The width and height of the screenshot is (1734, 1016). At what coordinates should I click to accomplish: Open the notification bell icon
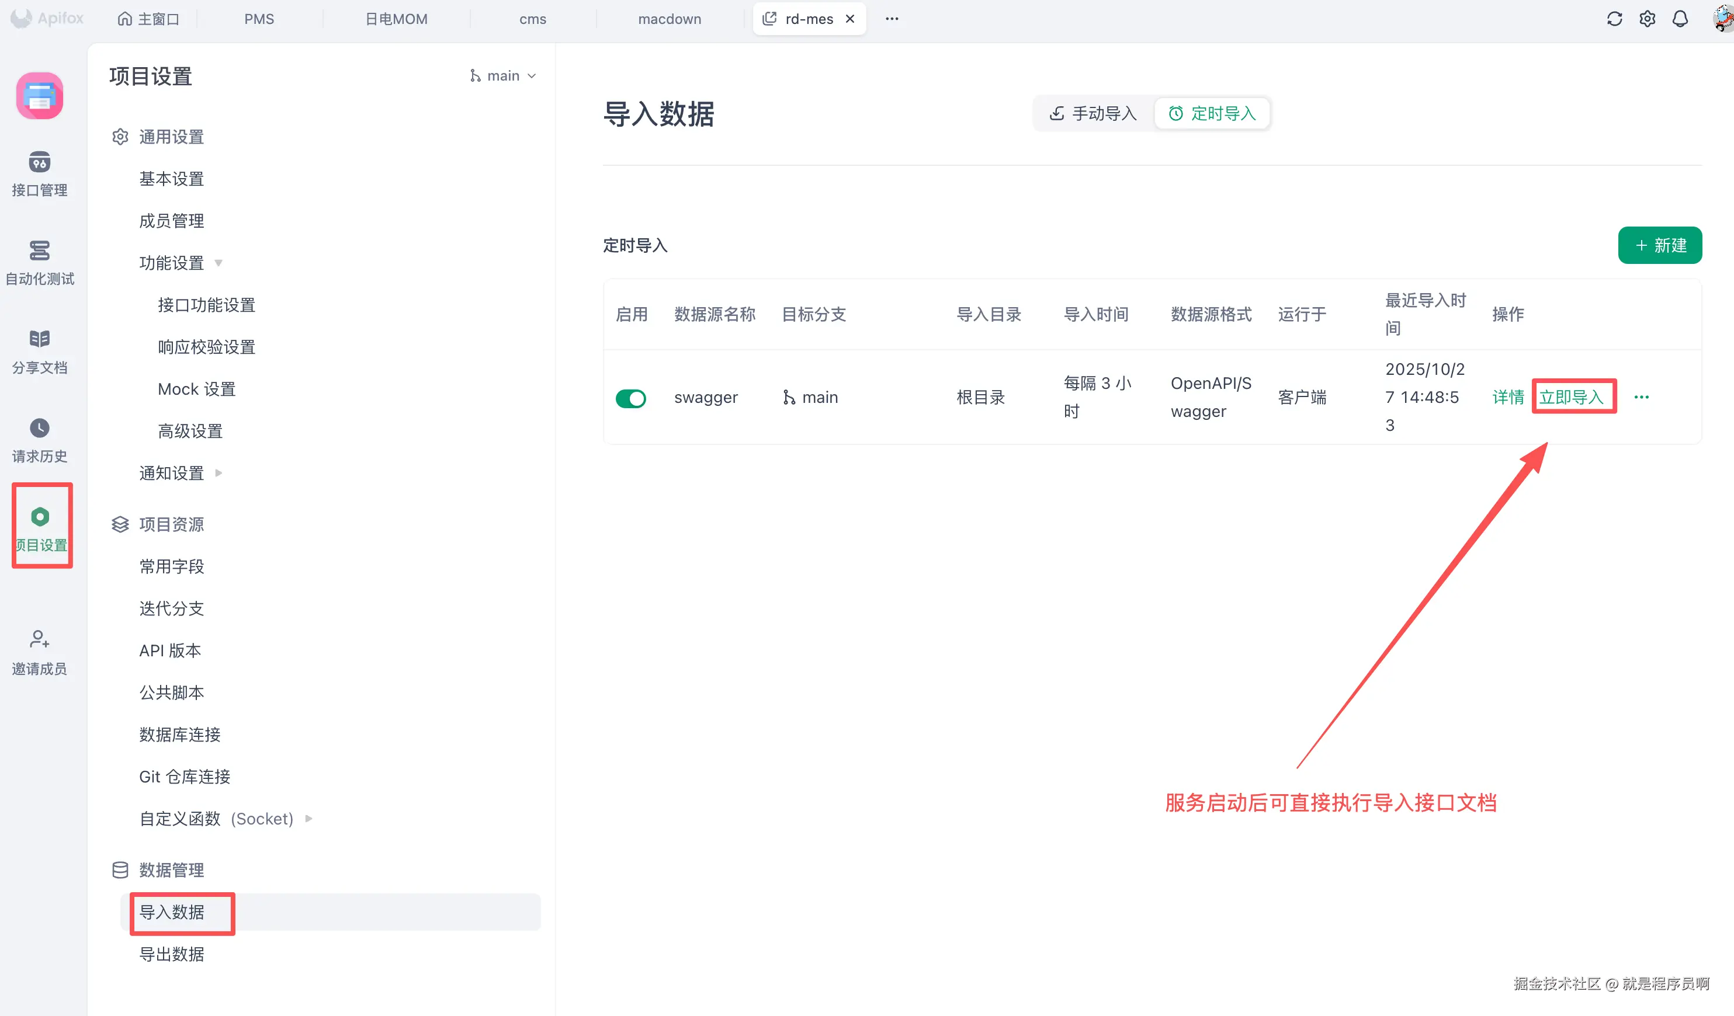[x=1680, y=19]
